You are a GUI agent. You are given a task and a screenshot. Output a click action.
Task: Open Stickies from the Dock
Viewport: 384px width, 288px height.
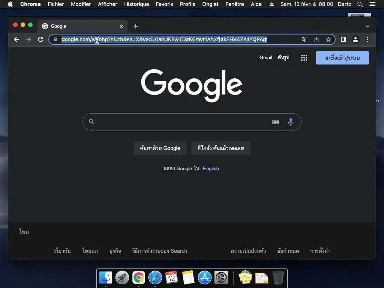tap(245, 277)
